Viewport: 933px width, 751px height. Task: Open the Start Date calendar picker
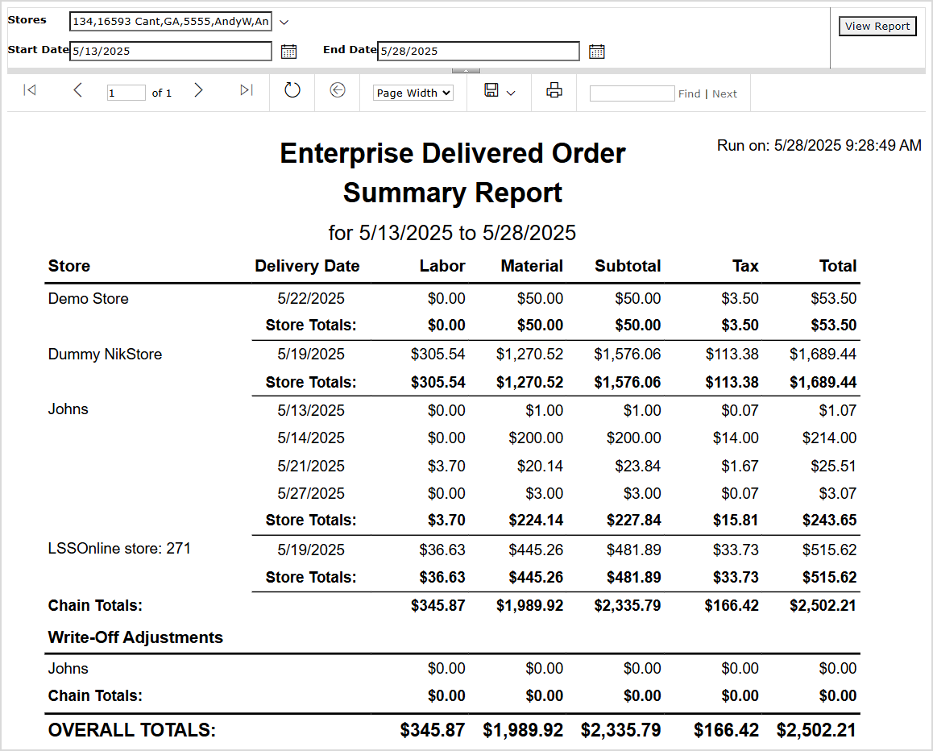click(x=288, y=51)
